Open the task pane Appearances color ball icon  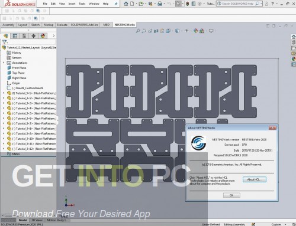[x=294, y=58]
